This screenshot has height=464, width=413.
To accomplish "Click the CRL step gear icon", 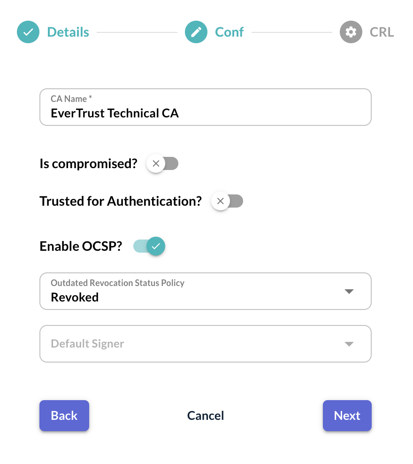I will [351, 32].
